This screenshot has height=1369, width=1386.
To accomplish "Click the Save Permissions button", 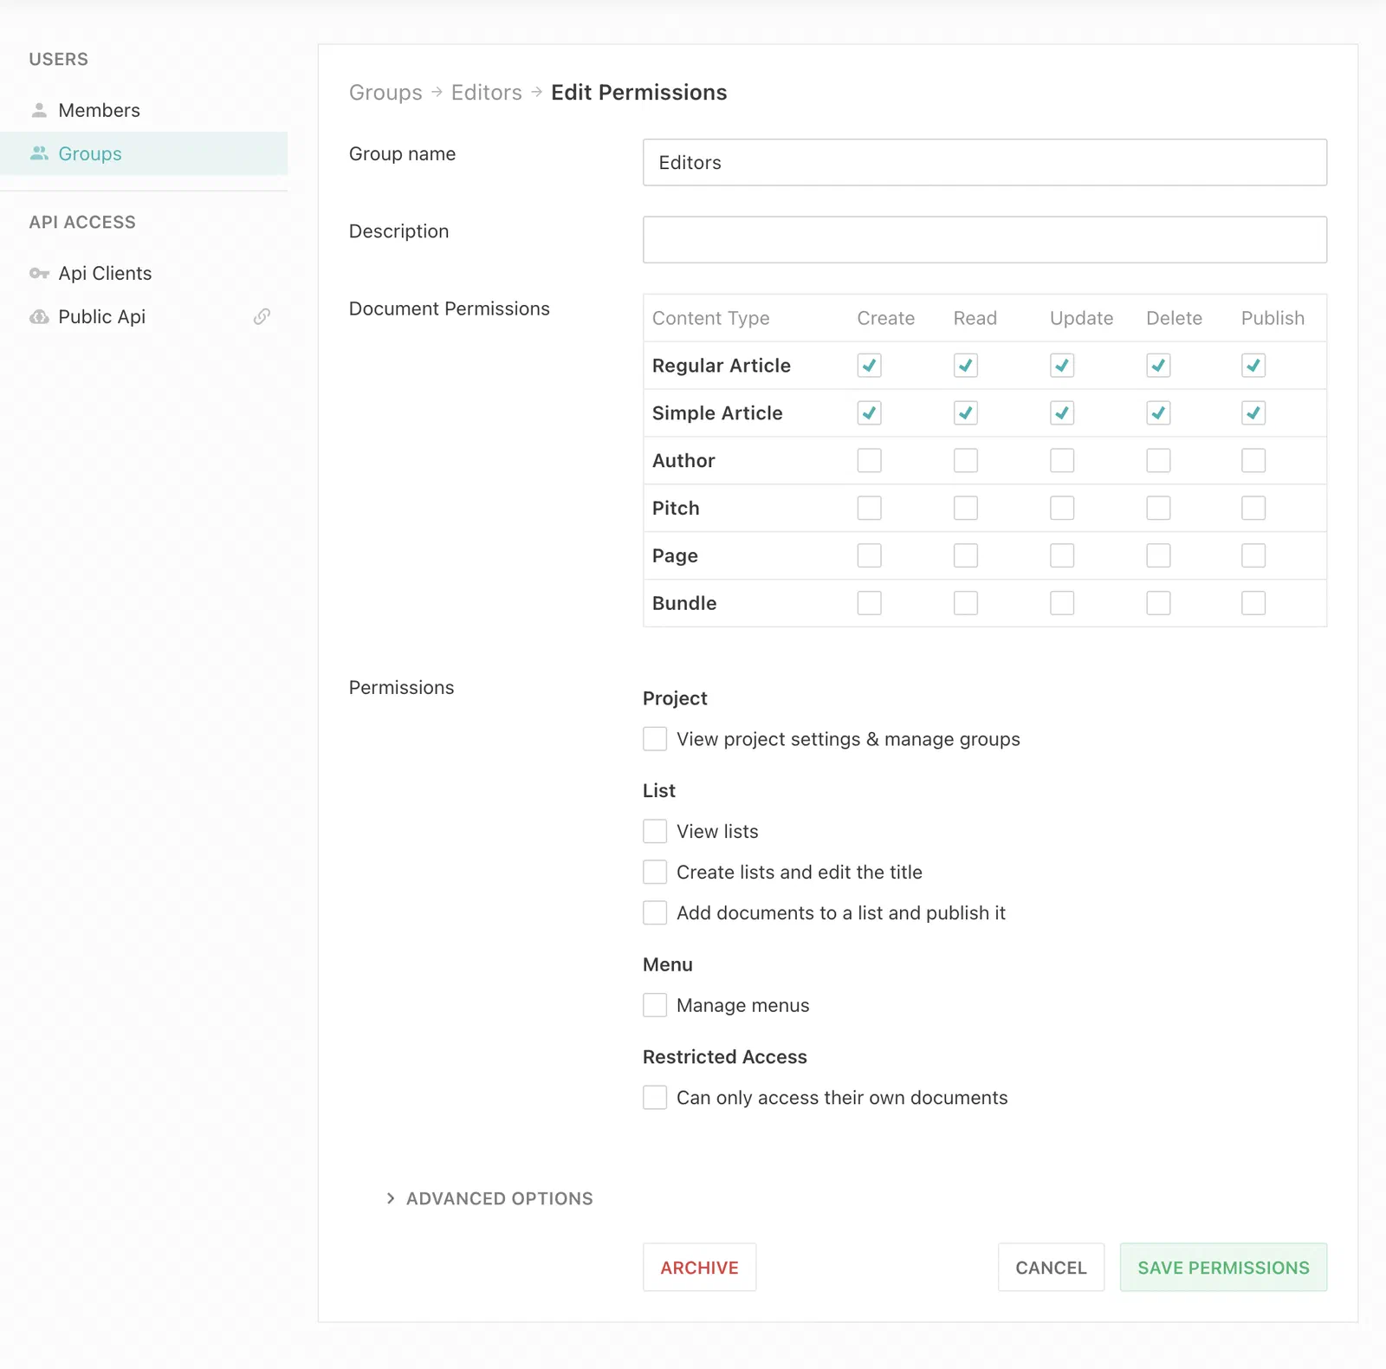I will [1223, 1268].
